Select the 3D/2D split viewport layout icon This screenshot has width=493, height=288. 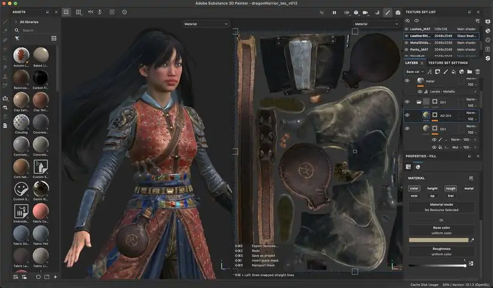(66, 12)
